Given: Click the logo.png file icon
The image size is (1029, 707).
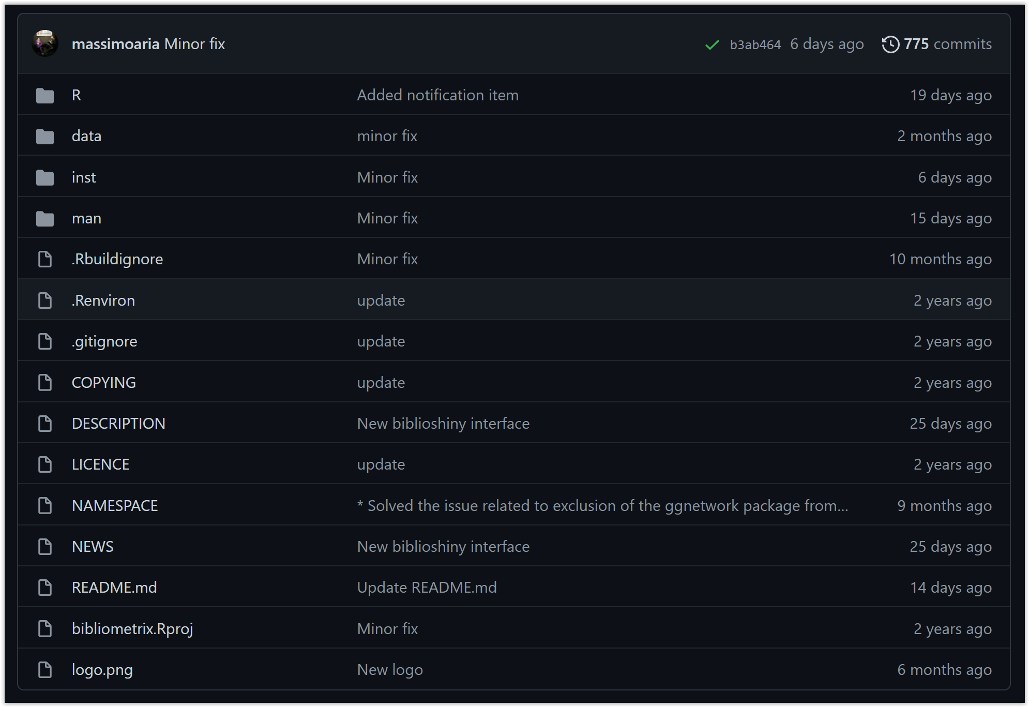Looking at the screenshot, I should pos(45,670).
